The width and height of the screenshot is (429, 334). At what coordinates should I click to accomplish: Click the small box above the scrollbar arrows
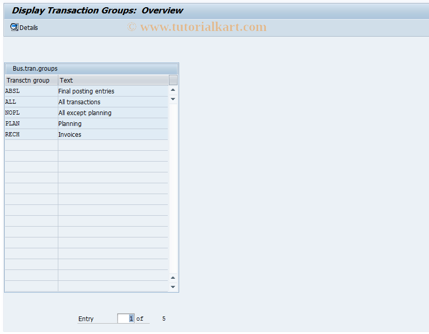173,80
